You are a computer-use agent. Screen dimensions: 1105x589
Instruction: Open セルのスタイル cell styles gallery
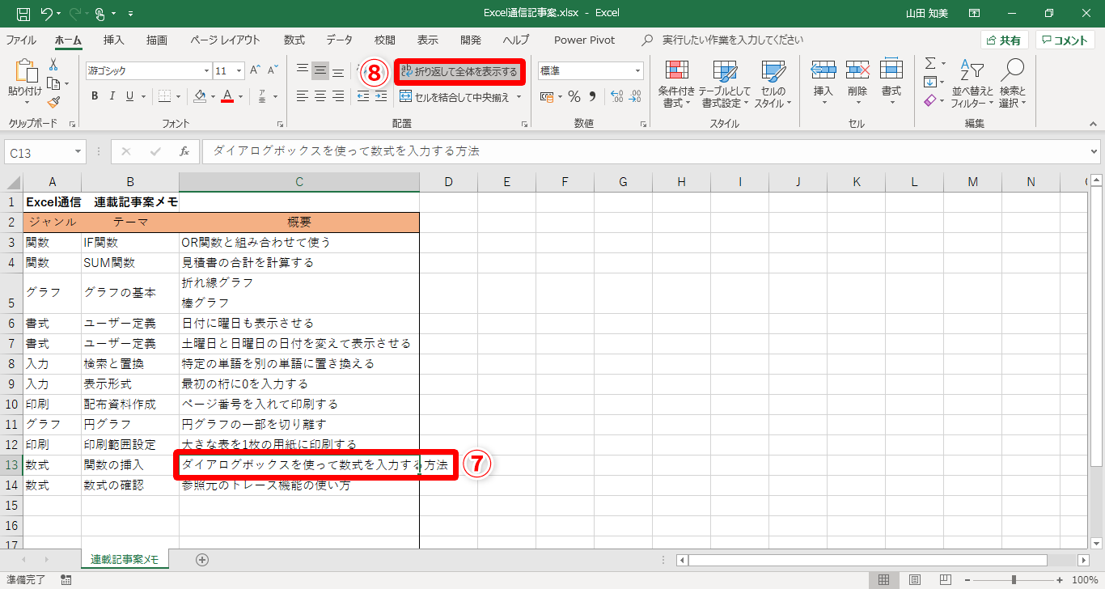[x=773, y=84]
